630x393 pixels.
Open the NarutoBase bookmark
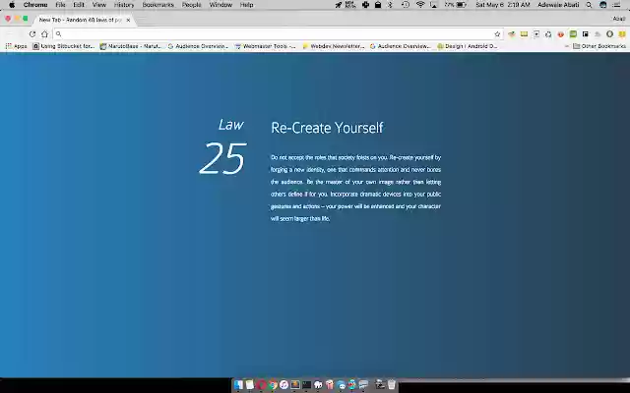coord(131,46)
